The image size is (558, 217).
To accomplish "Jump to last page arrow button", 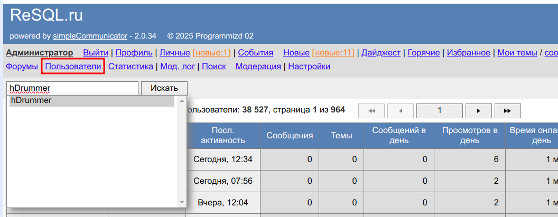I will [508, 111].
